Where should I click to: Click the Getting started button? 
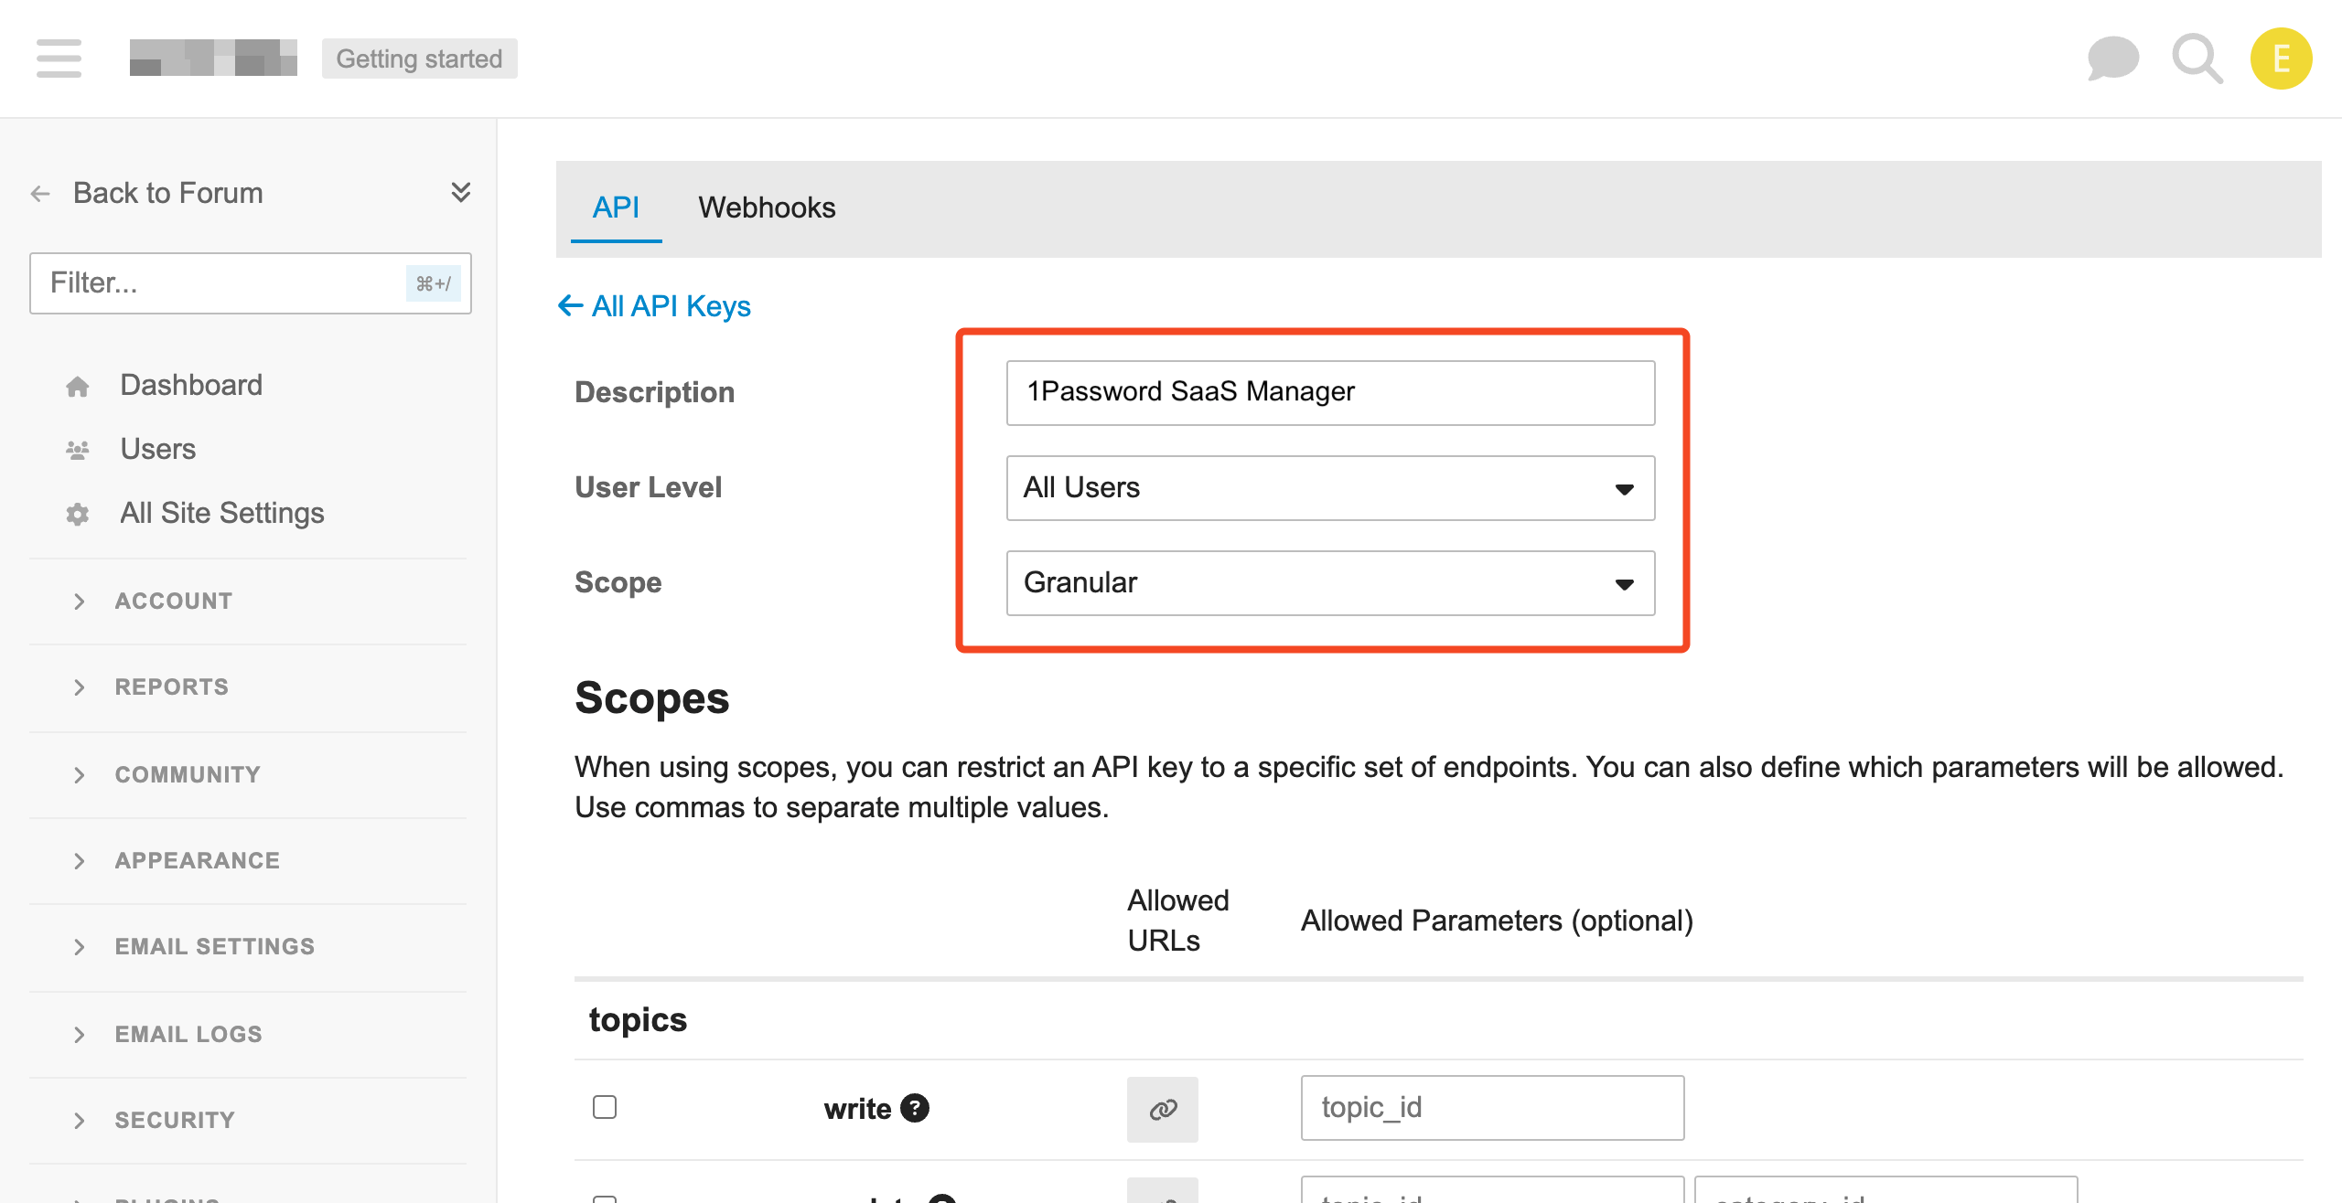419,59
